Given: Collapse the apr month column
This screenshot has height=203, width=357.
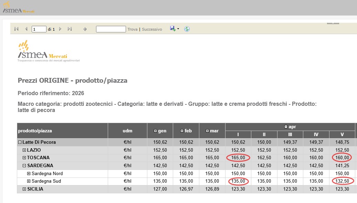Looking at the screenshot, I should click(x=286, y=127).
